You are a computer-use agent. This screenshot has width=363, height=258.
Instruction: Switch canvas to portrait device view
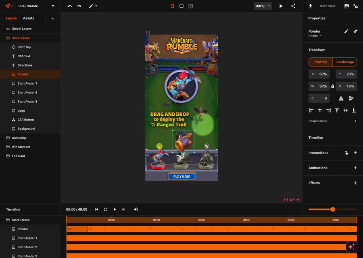pyautogui.click(x=172, y=6)
